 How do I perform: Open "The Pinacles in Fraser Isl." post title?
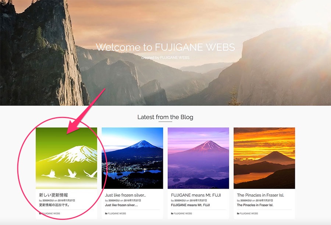click(x=260, y=195)
